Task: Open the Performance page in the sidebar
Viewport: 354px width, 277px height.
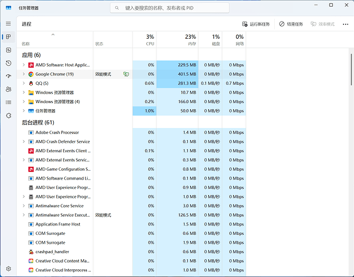Action: (8, 50)
